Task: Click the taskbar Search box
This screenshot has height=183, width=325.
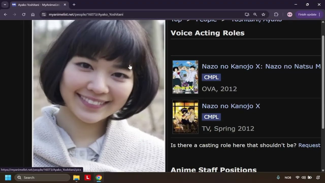Action: [x=42, y=177]
